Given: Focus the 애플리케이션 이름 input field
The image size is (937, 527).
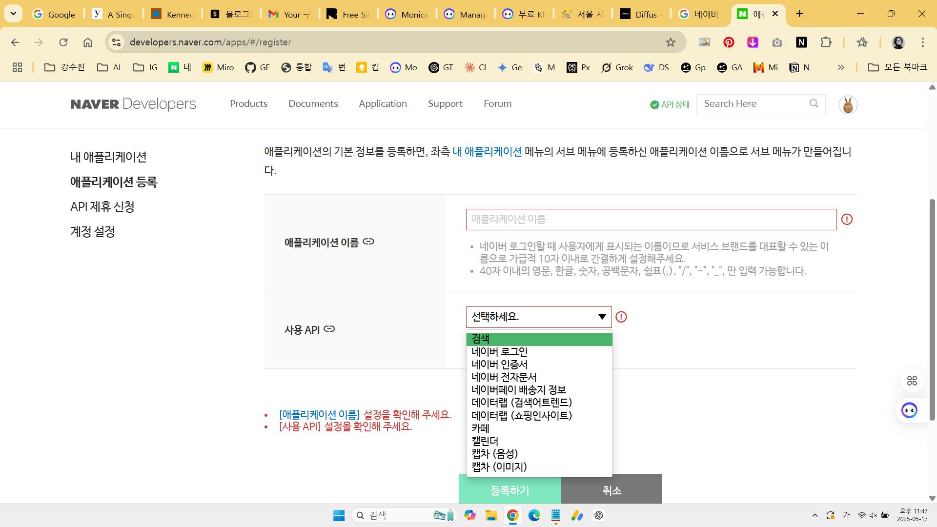Looking at the screenshot, I should pos(651,220).
